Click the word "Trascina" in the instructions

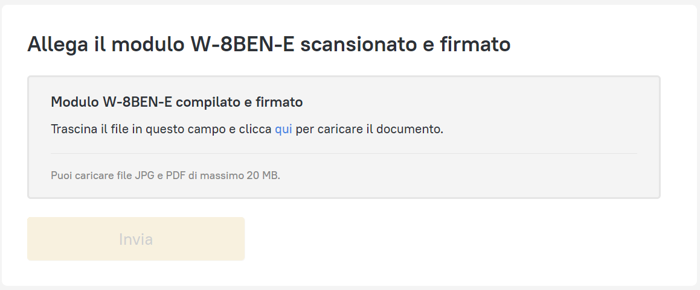pyautogui.click(x=74, y=130)
